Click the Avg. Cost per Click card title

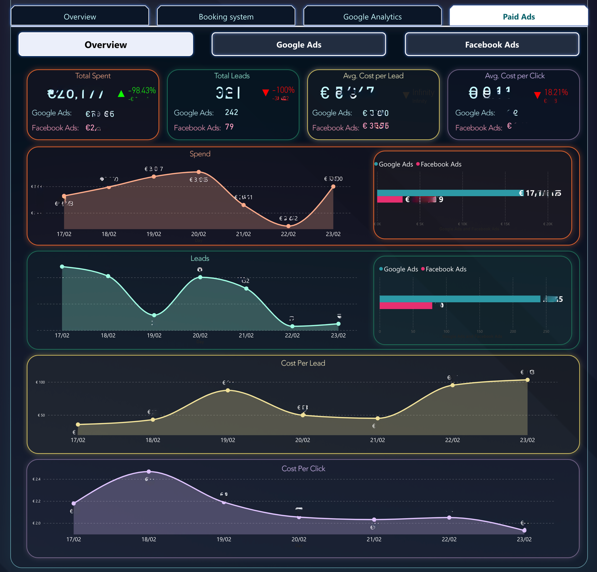point(515,76)
